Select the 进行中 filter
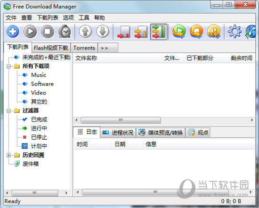 [39, 128]
